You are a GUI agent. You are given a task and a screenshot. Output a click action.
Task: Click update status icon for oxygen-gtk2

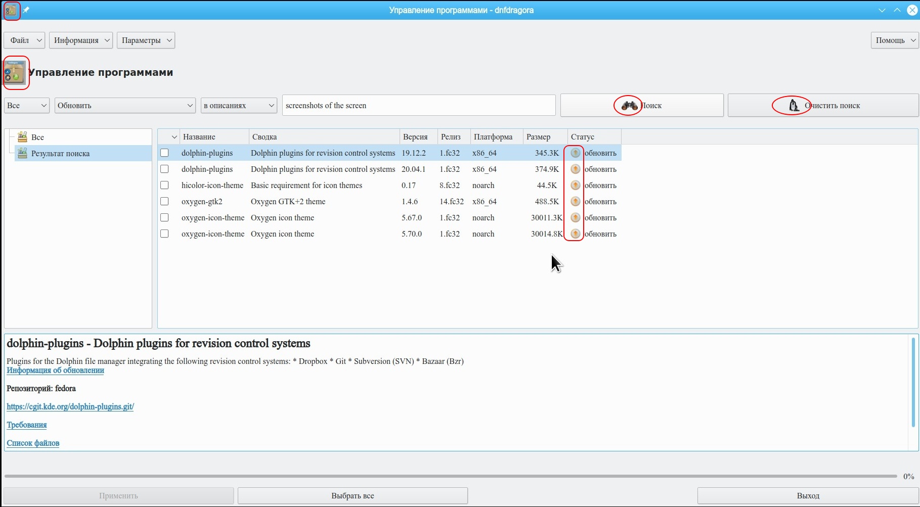[575, 201]
